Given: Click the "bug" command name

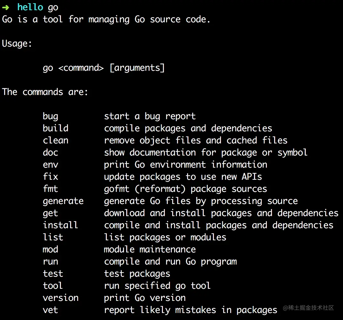Looking at the screenshot, I should point(50,116).
